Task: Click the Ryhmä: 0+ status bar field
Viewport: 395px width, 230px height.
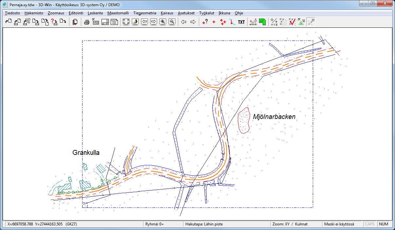Action: (x=163, y=224)
